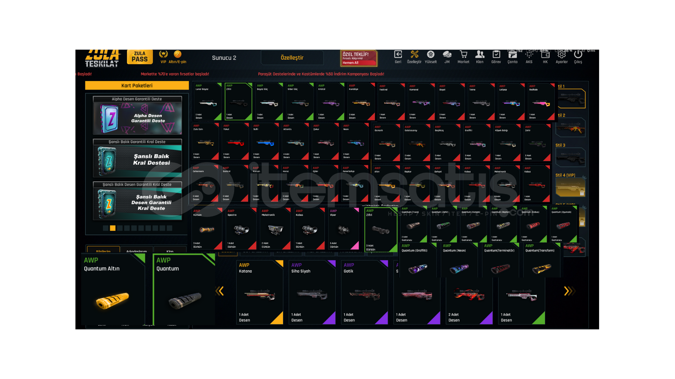Select AWP Gotik skin card
This screenshot has width=675, height=379.
point(365,292)
